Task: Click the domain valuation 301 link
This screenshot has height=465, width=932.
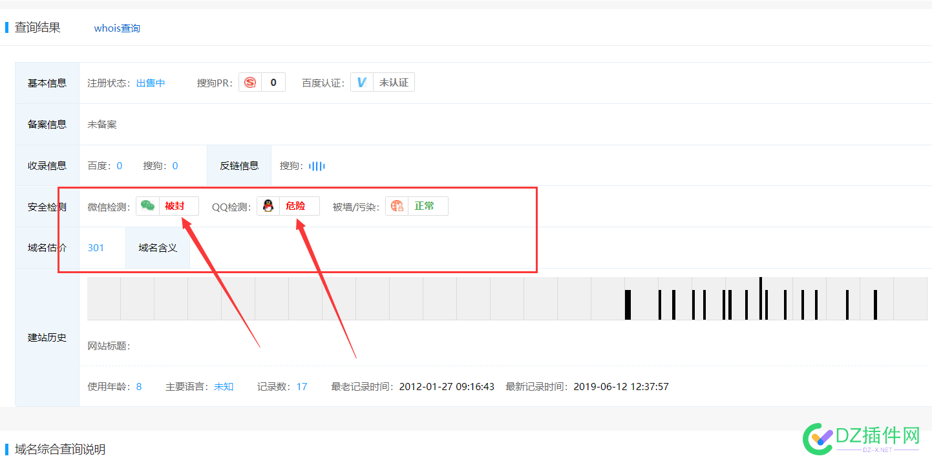Action: (x=96, y=248)
